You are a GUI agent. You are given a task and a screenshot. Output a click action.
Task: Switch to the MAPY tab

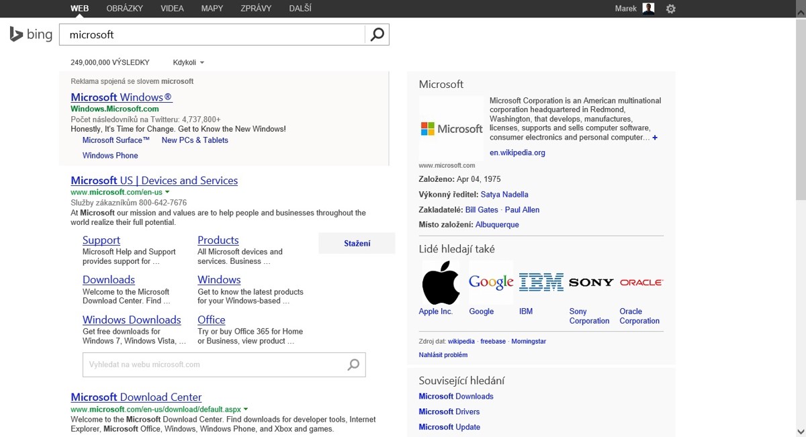(212, 9)
